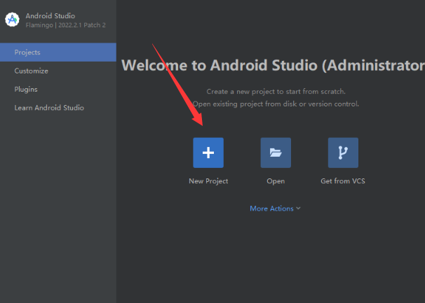The image size is (425, 303).
Task: Click the Get from VCS branch icon
Action: (x=343, y=153)
